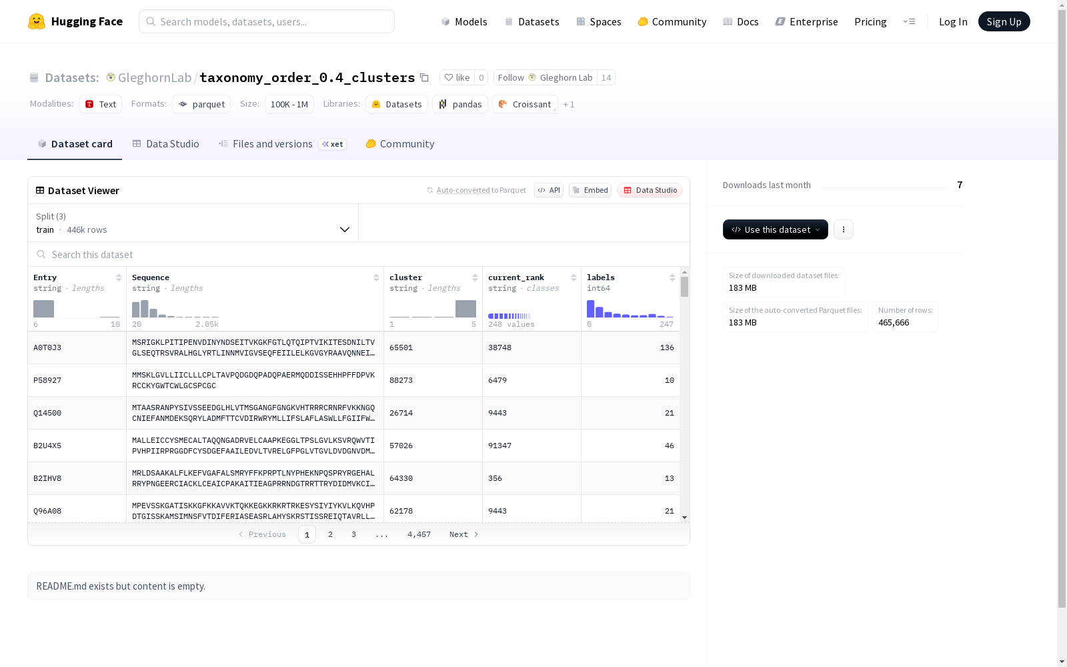Focus the main search models field
The image size is (1067, 667).
coord(267,21)
